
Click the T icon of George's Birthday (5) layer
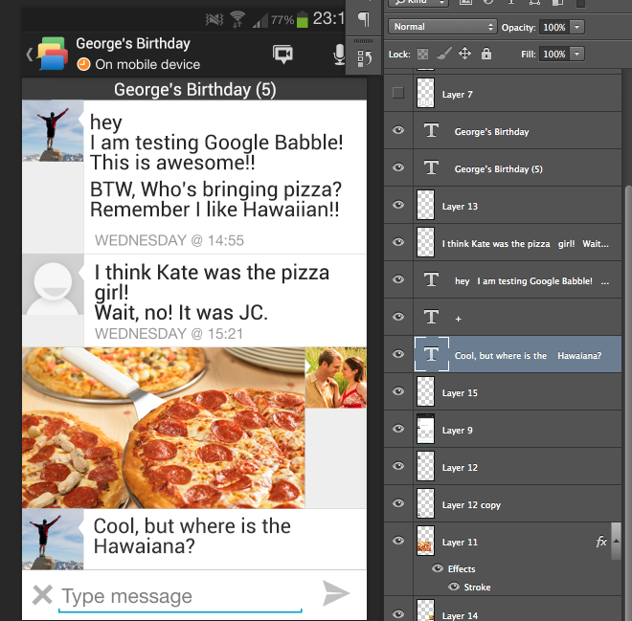click(431, 167)
